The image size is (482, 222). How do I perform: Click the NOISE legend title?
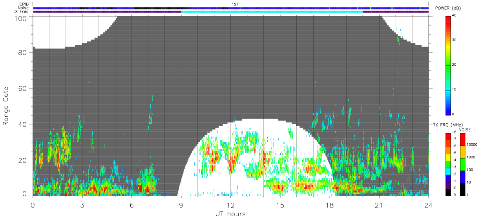pyautogui.click(x=464, y=130)
